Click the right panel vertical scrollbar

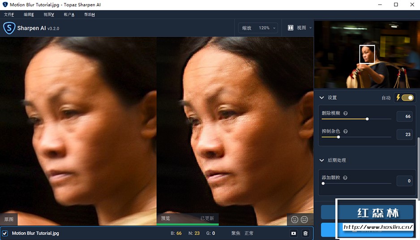[418, 168]
